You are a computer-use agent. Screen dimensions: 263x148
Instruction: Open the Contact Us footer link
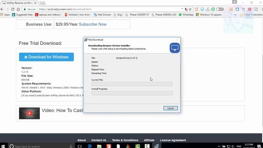(x=99, y=140)
